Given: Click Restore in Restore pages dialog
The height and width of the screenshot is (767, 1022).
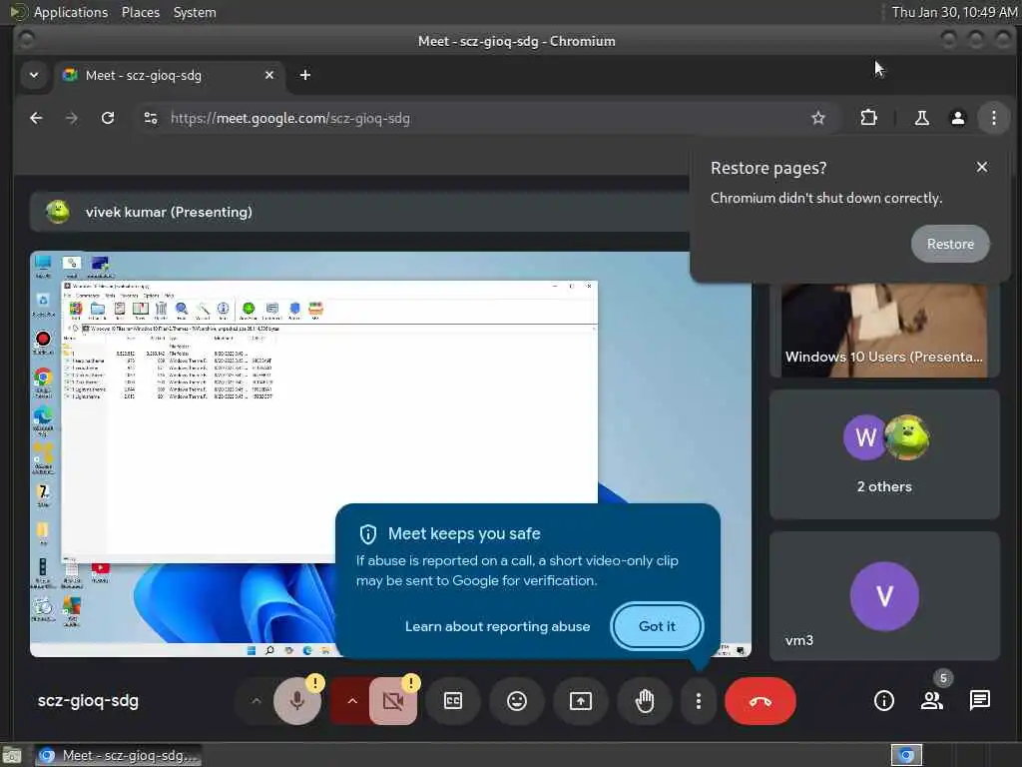Looking at the screenshot, I should pos(950,244).
